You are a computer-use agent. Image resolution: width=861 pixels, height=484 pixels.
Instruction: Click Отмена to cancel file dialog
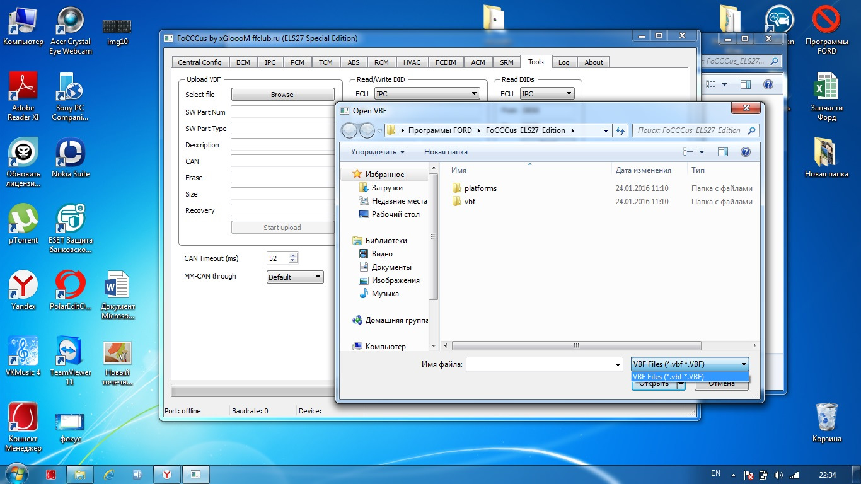722,383
